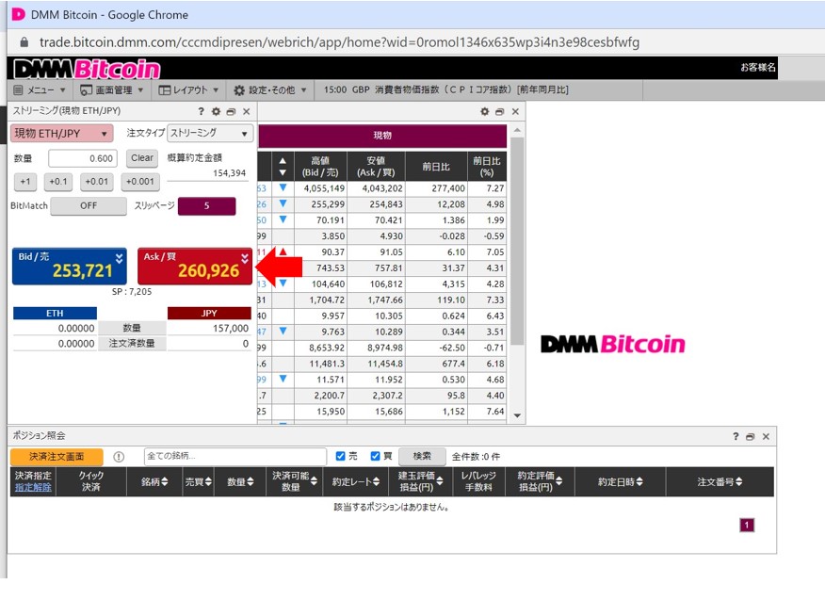Viewport: 825px width, 600px height.
Task: Click the lock icon in address bar
Action: coord(24,42)
